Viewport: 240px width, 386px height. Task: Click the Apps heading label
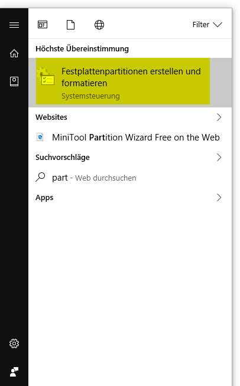(x=44, y=198)
